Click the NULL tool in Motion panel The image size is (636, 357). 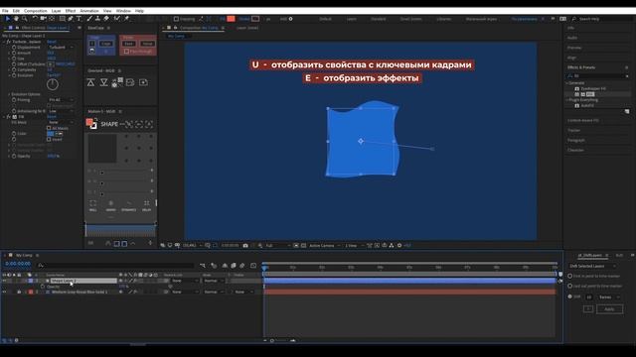pos(92,206)
